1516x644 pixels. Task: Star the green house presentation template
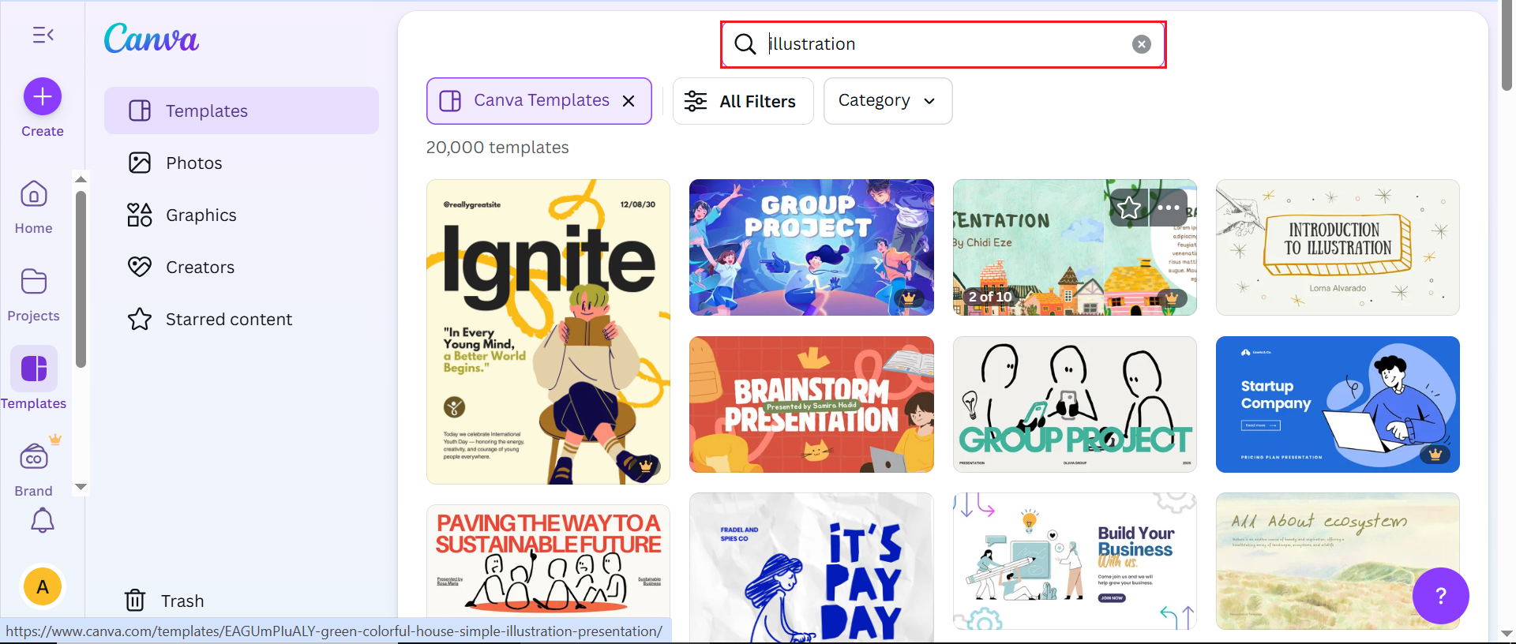1129,208
